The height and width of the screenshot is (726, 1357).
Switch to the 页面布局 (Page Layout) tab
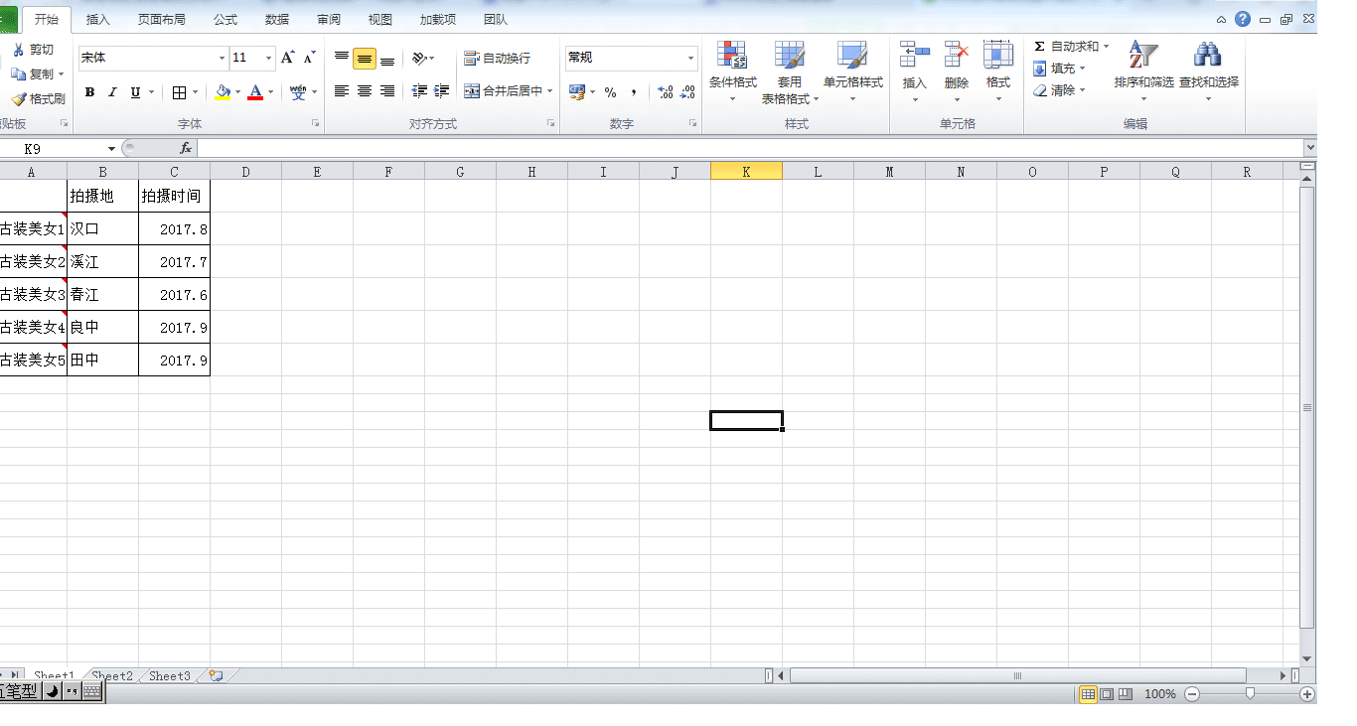pyautogui.click(x=161, y=20)
